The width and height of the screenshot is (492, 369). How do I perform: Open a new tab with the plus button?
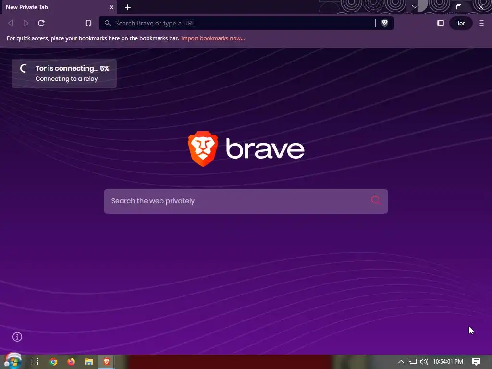pyautogui.click(x=128, y=7)
